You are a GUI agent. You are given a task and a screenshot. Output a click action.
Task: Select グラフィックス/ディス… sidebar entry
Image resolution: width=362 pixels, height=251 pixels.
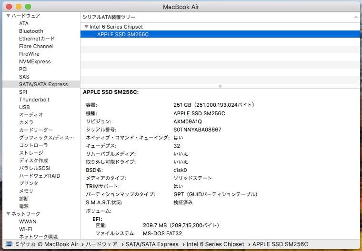(x=46, y=138)
